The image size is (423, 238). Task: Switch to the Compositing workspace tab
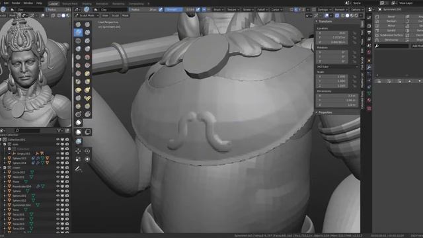pyautogui.click(x=136, y=4)
